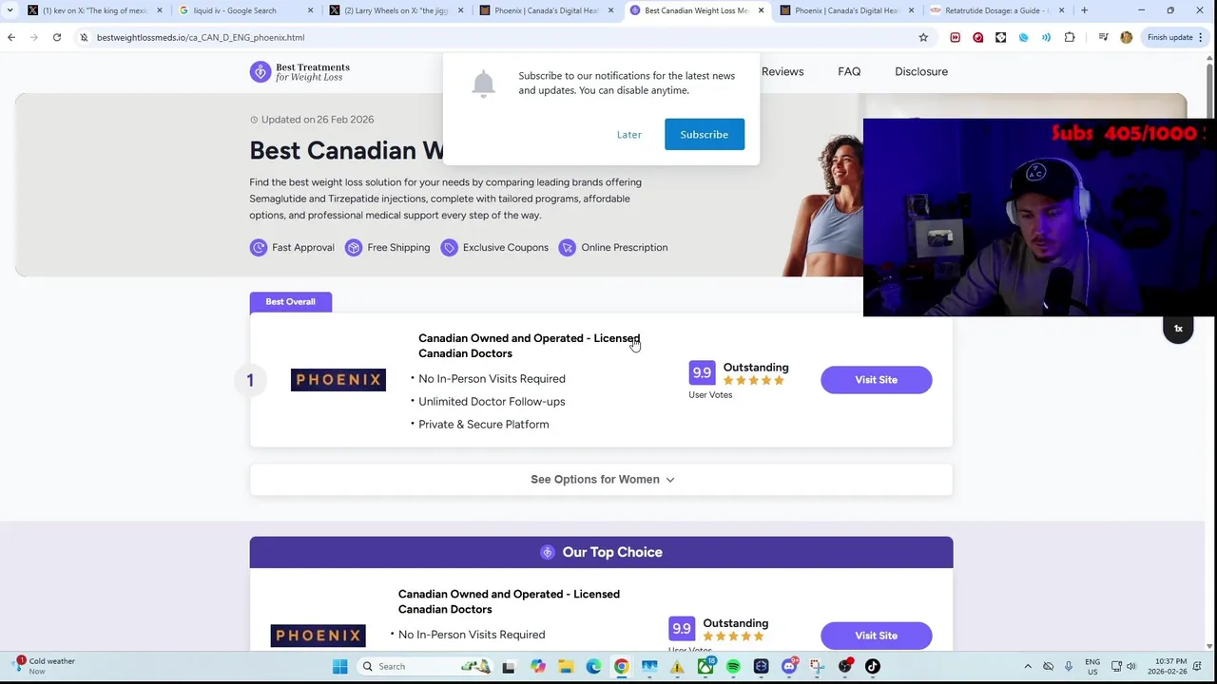Open a new browser tab
This screenshot has height=684, width=1217.
click(1084, 10)
